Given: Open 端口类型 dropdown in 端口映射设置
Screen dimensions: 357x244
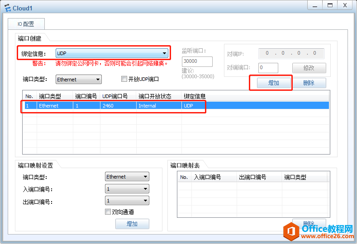Looking at the screenshot, I should (127, 177).
